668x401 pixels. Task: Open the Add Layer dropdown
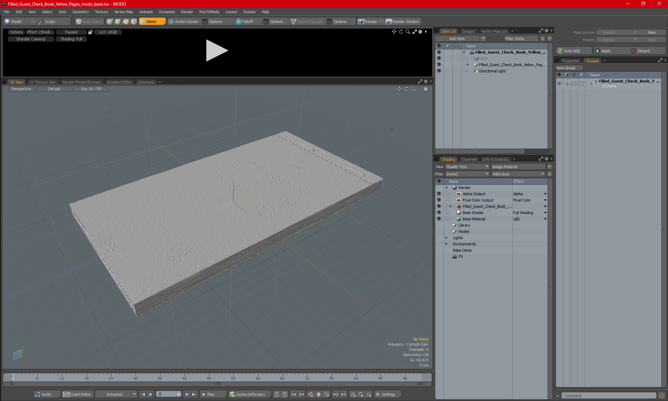pos(518,174)
